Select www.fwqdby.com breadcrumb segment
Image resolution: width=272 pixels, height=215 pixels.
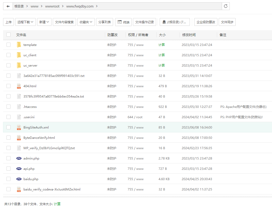coord(80,6)
